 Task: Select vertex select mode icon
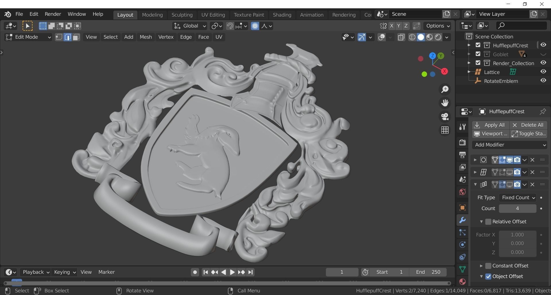click(59, 37)
